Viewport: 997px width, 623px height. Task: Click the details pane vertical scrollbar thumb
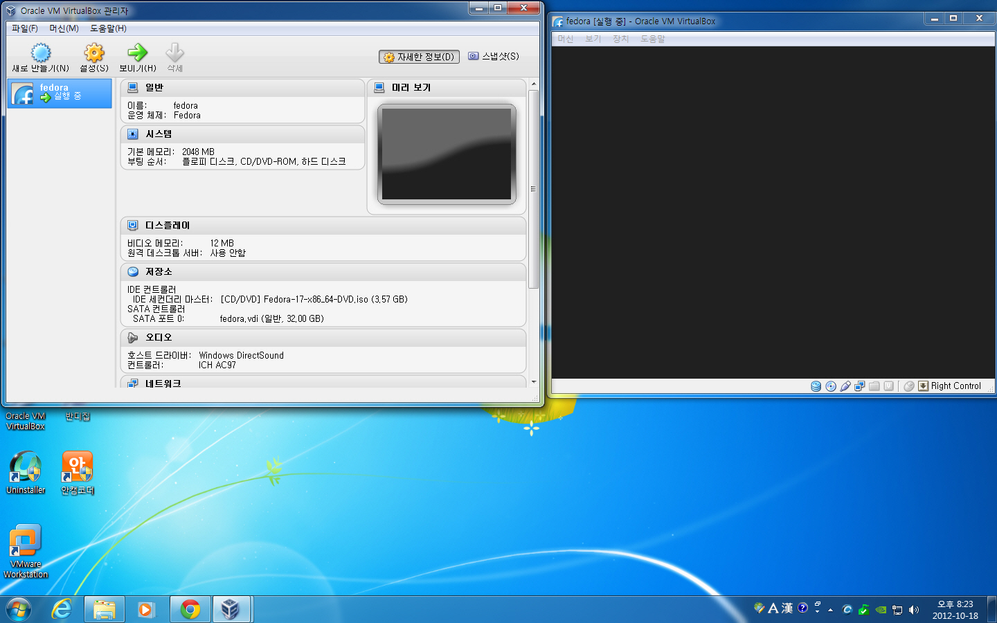coord(533,189)
